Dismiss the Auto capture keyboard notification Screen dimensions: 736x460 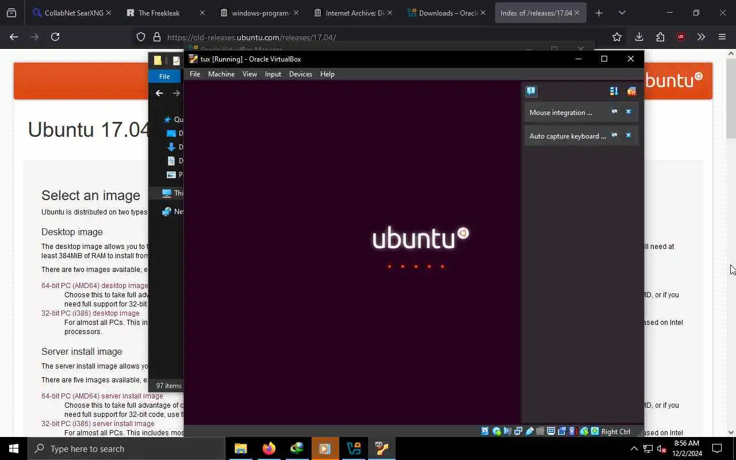click(x=628, y=136)
